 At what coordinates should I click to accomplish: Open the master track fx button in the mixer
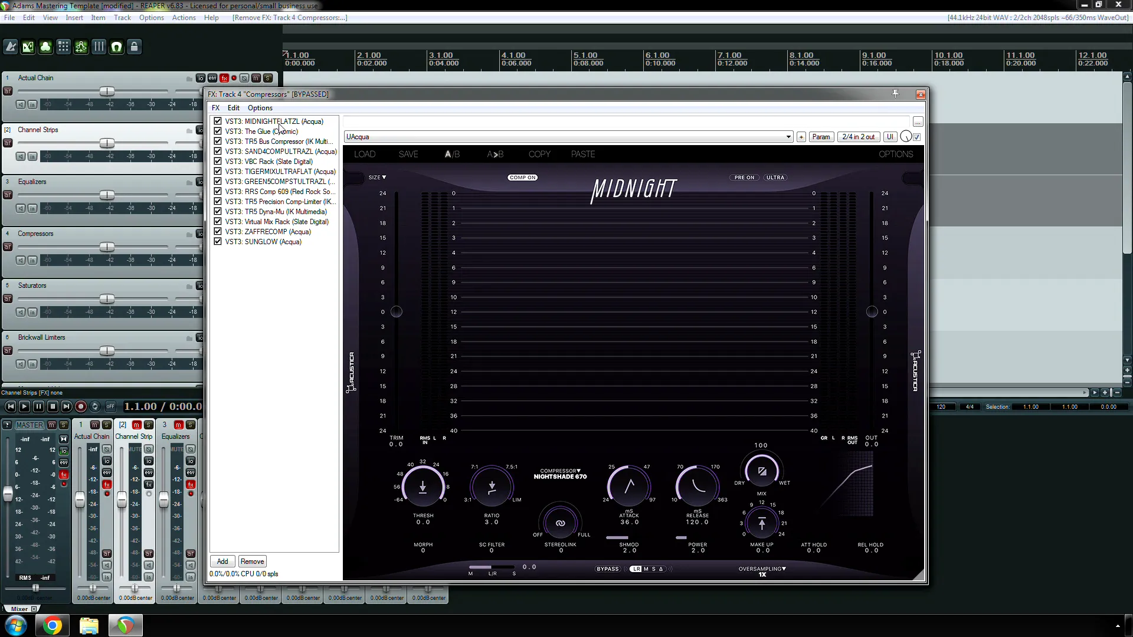[x=64, y=474]
